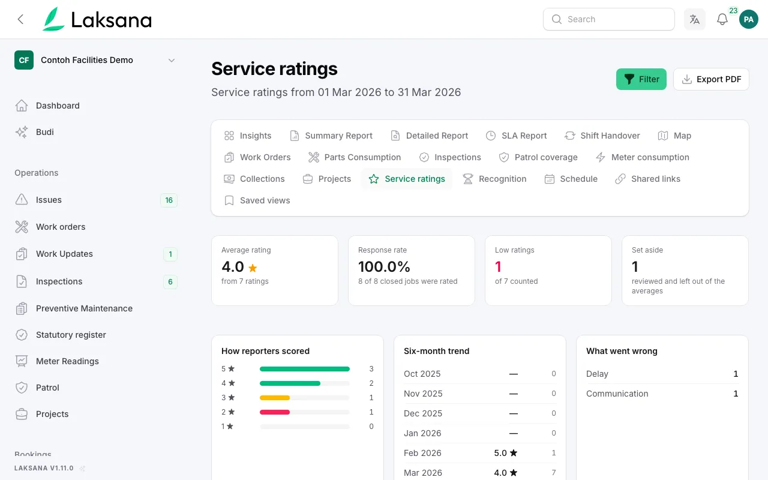Image resolution: width=768 pixels, height=480 pixels.
Task: Switch to the Summary Report tab
Action: [x=331, y=136]
